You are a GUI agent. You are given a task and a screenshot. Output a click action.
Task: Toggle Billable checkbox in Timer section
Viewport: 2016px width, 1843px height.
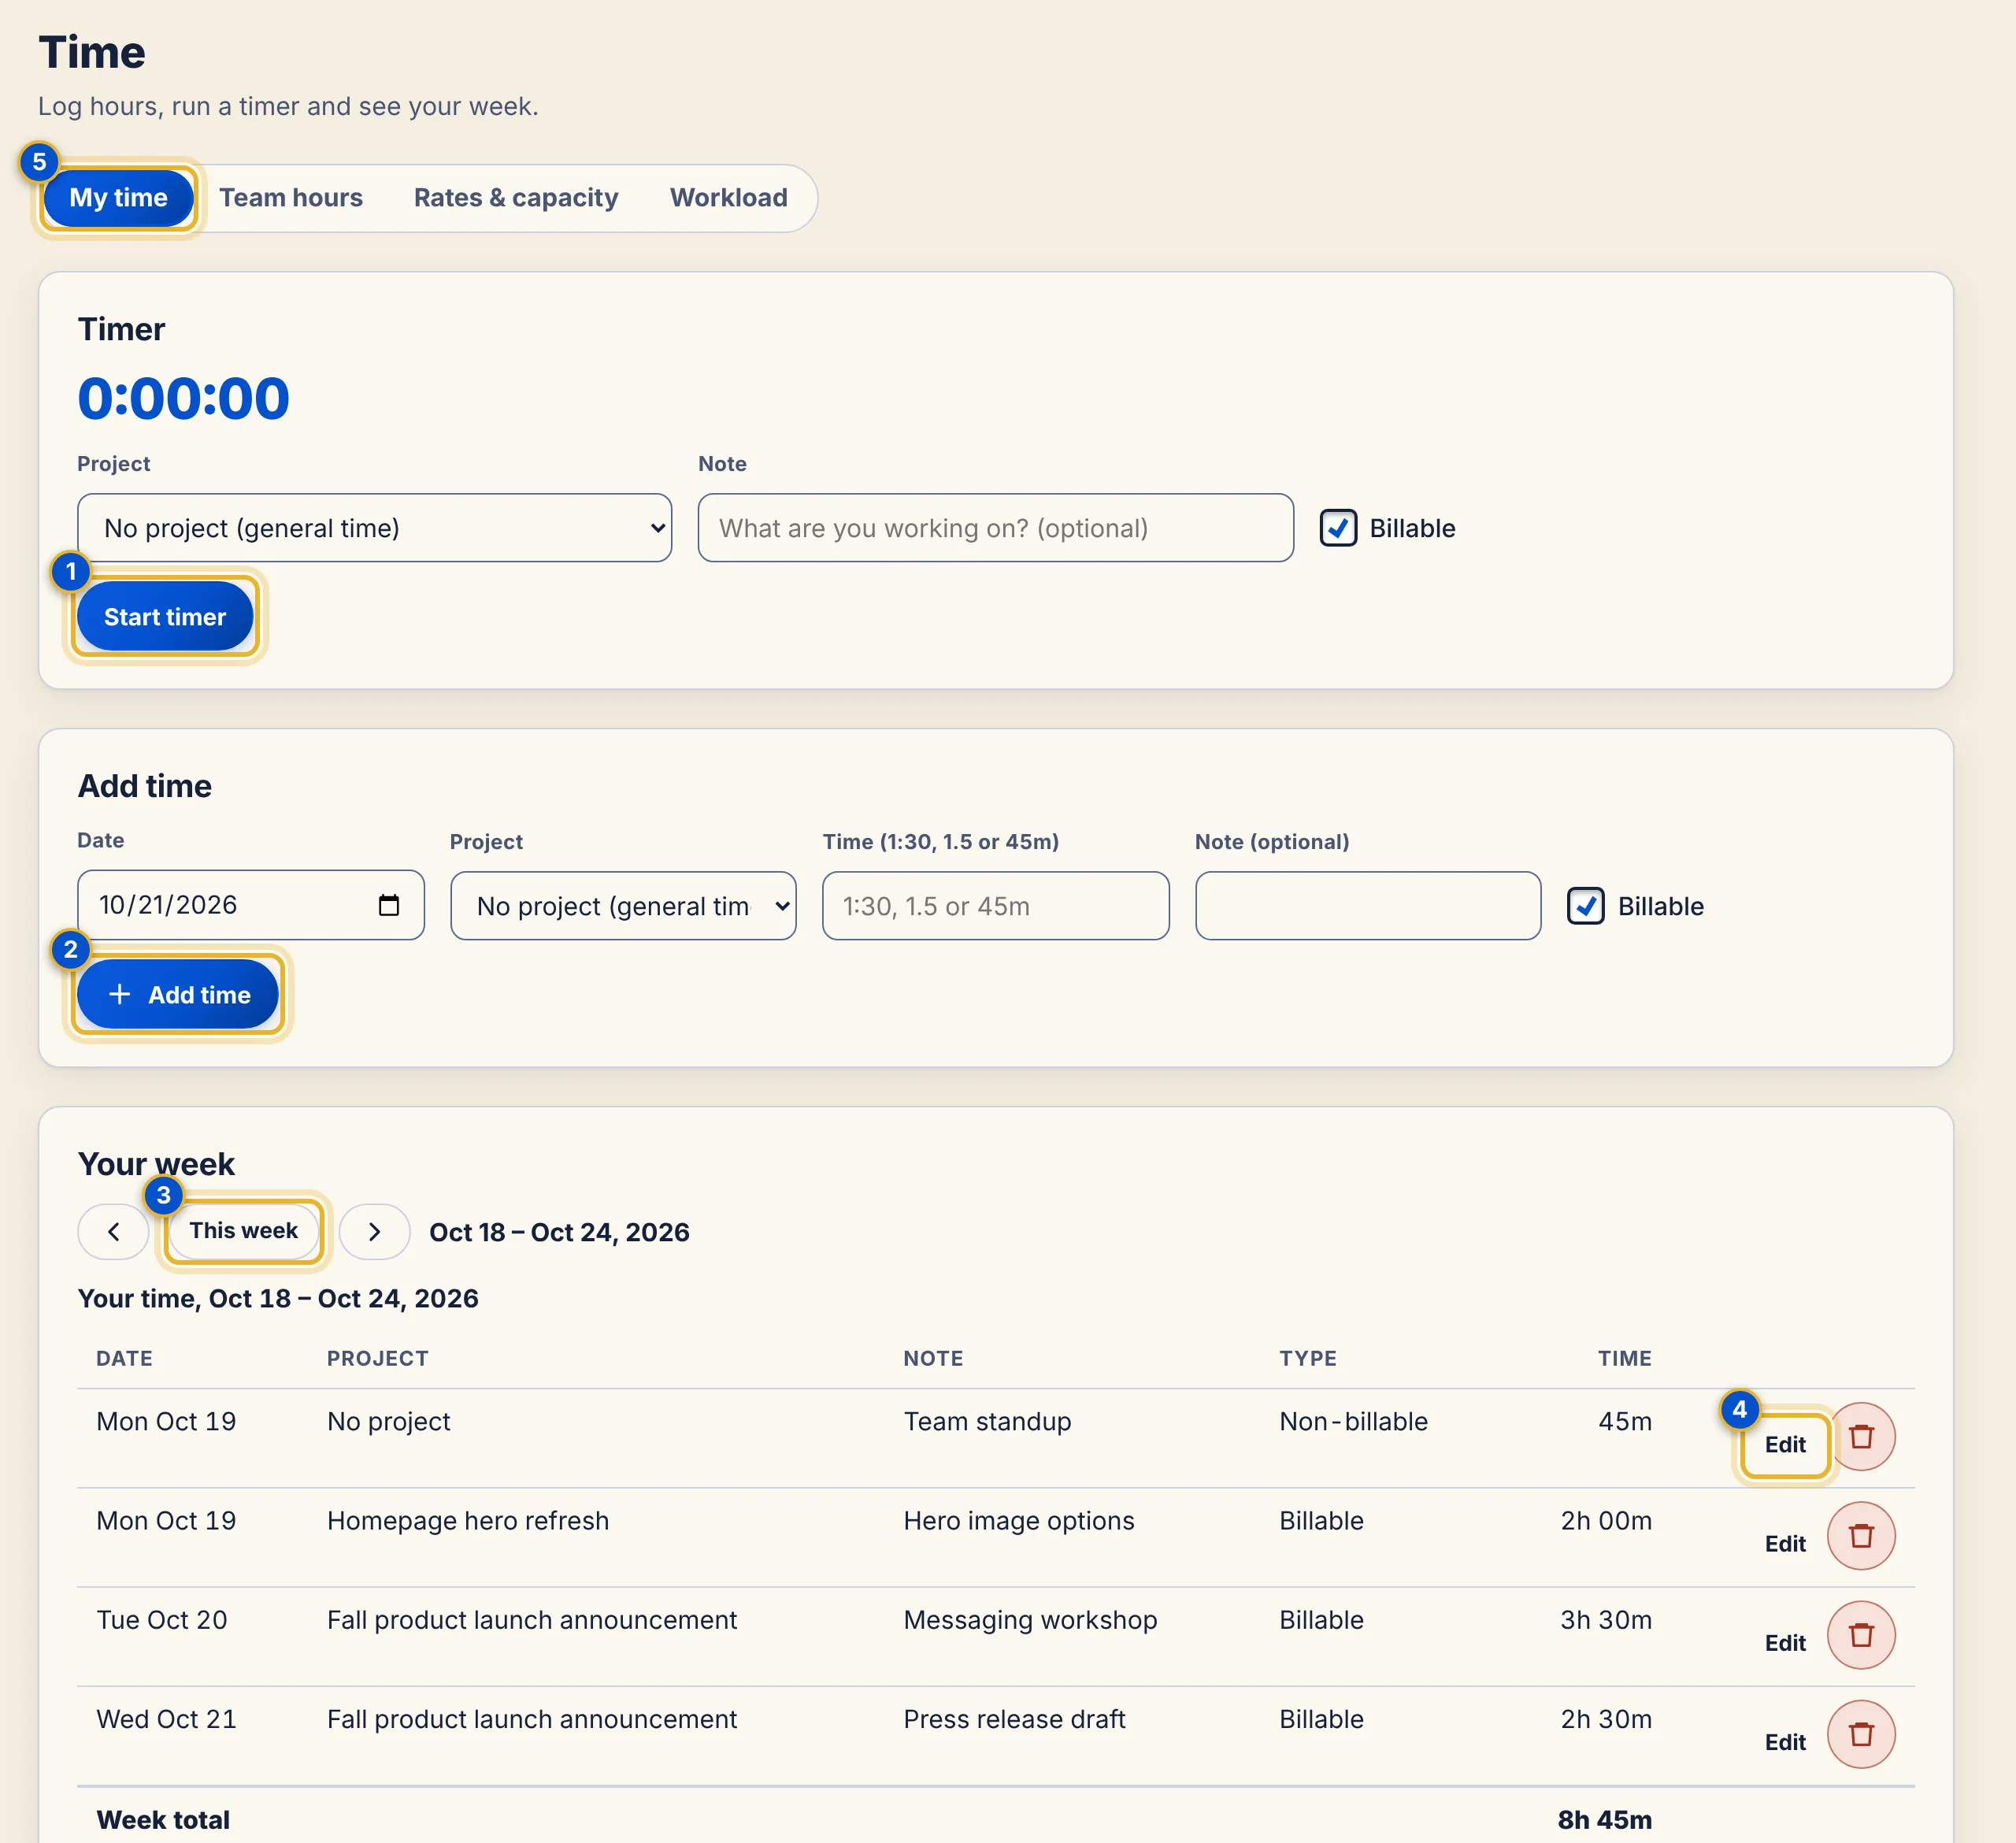tap(1338, 528)
